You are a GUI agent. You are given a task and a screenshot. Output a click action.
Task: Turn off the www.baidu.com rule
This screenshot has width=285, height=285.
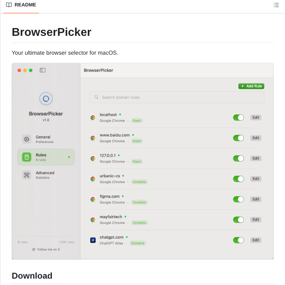click(x=238, y=138)
